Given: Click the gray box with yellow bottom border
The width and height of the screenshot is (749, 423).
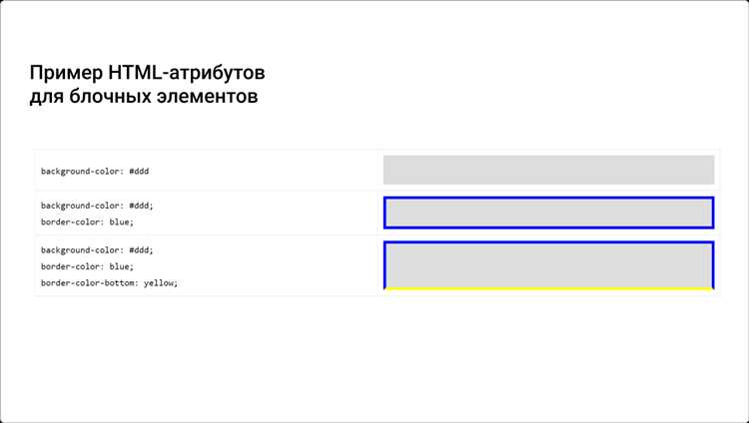Looking at the screenshot, I should (548, 264).
